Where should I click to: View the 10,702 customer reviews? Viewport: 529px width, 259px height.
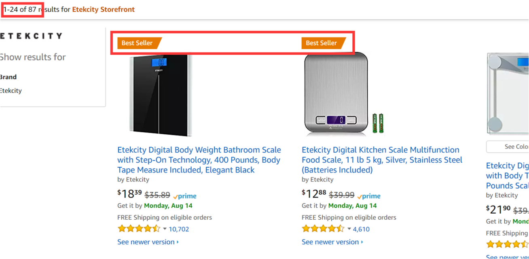[179, 229]
